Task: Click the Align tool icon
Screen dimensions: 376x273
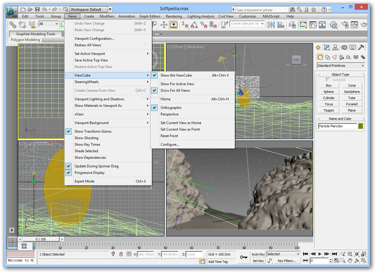Action: click(x=281, y=25)
